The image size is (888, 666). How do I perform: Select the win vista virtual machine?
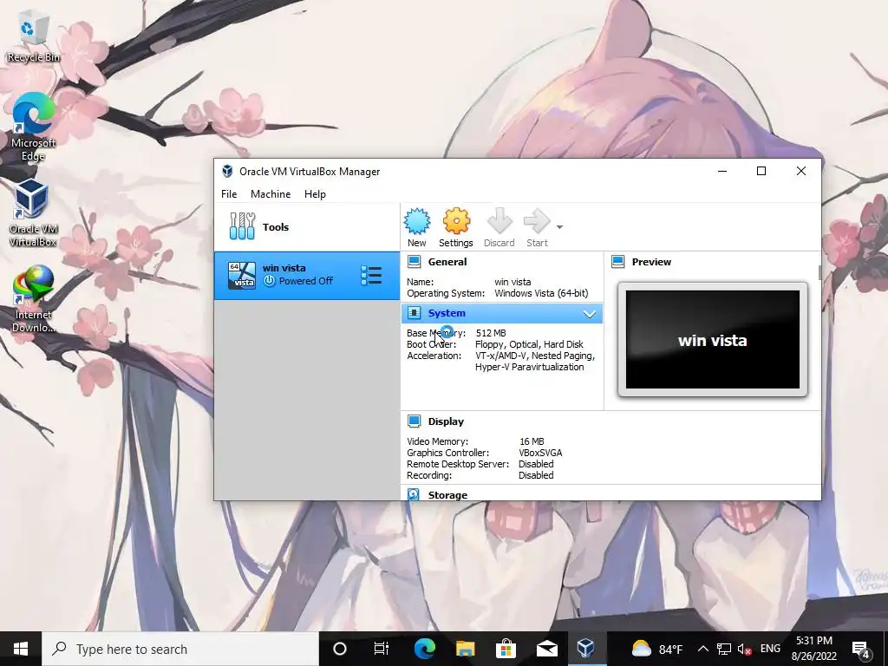(x=306, y=275)
